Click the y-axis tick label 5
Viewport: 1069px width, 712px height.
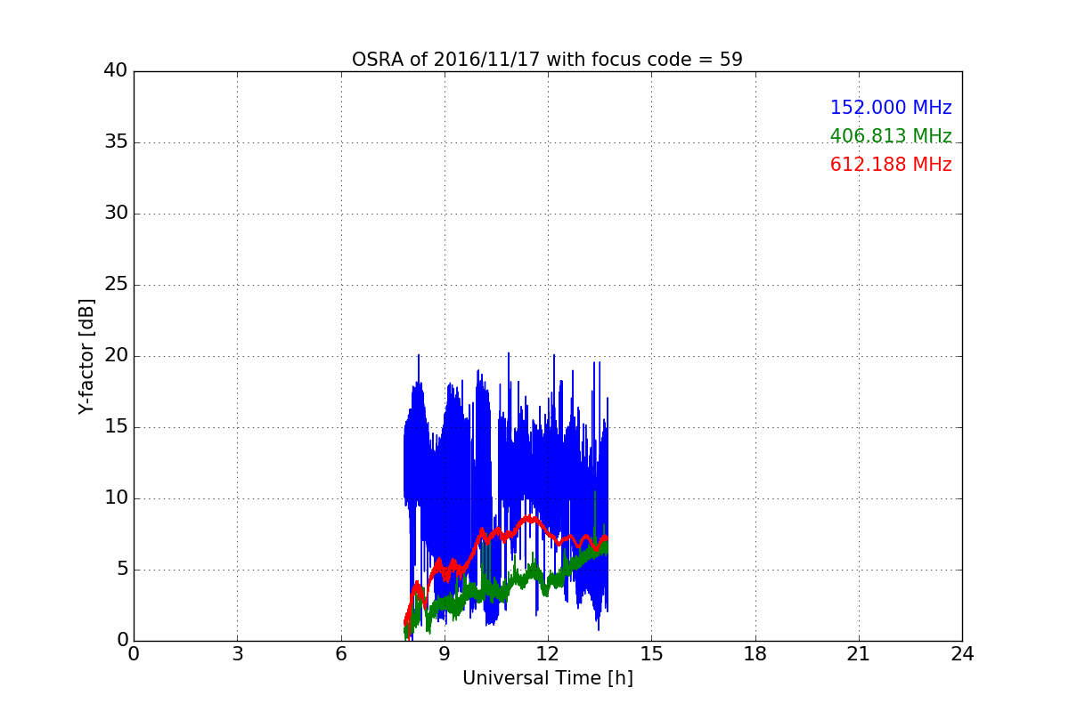point(122,570)
